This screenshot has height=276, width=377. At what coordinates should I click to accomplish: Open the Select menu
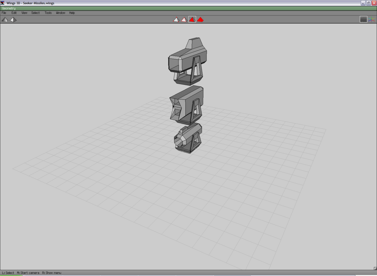(35, 13)
